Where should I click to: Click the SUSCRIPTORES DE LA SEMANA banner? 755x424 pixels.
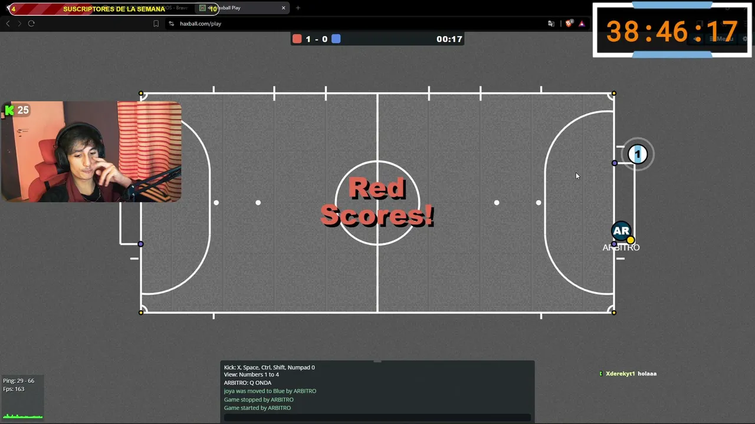click(114, 9)
